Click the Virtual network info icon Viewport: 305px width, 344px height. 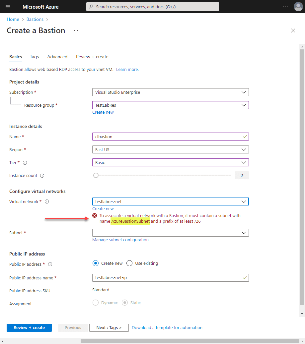[47, 201]
